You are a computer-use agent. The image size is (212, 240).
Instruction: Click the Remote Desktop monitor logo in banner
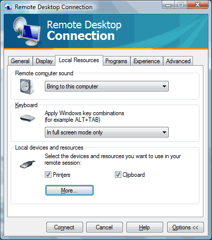[x=27, y=31]
